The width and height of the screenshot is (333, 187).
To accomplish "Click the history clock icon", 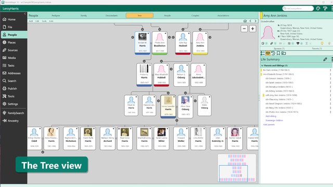I will point(273,53).
